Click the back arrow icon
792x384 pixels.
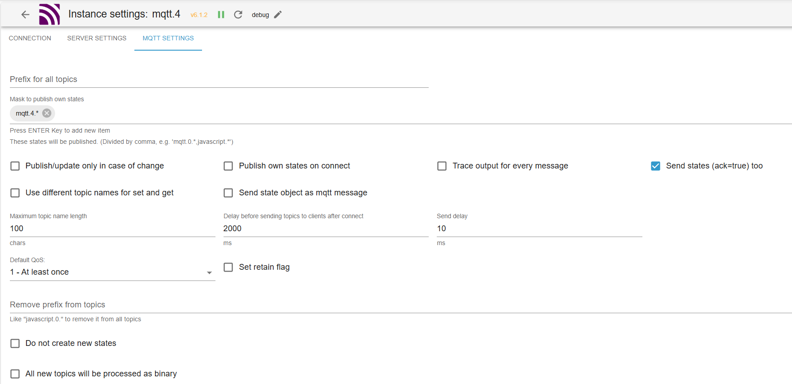(26, 14)
